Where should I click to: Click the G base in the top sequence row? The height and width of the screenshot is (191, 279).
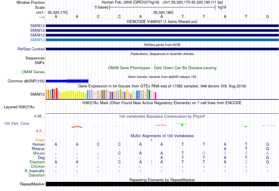point(267,16)
